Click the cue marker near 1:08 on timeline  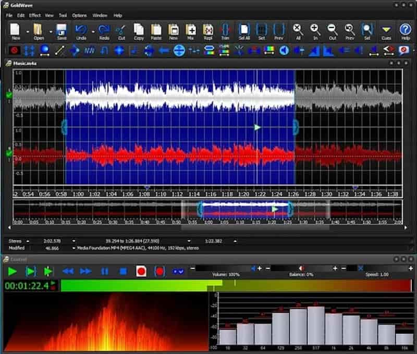click(147, 188)
